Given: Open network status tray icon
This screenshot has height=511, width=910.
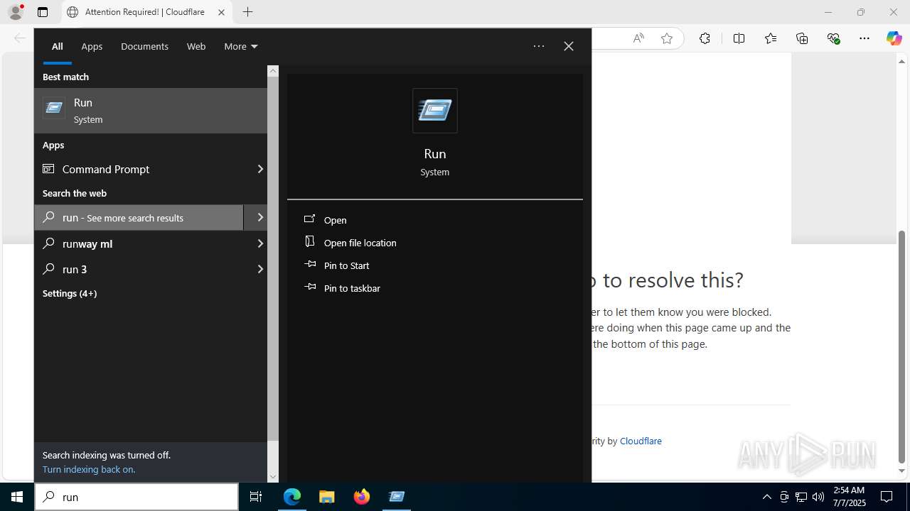Looking at the screenshot, I should 801,497.
